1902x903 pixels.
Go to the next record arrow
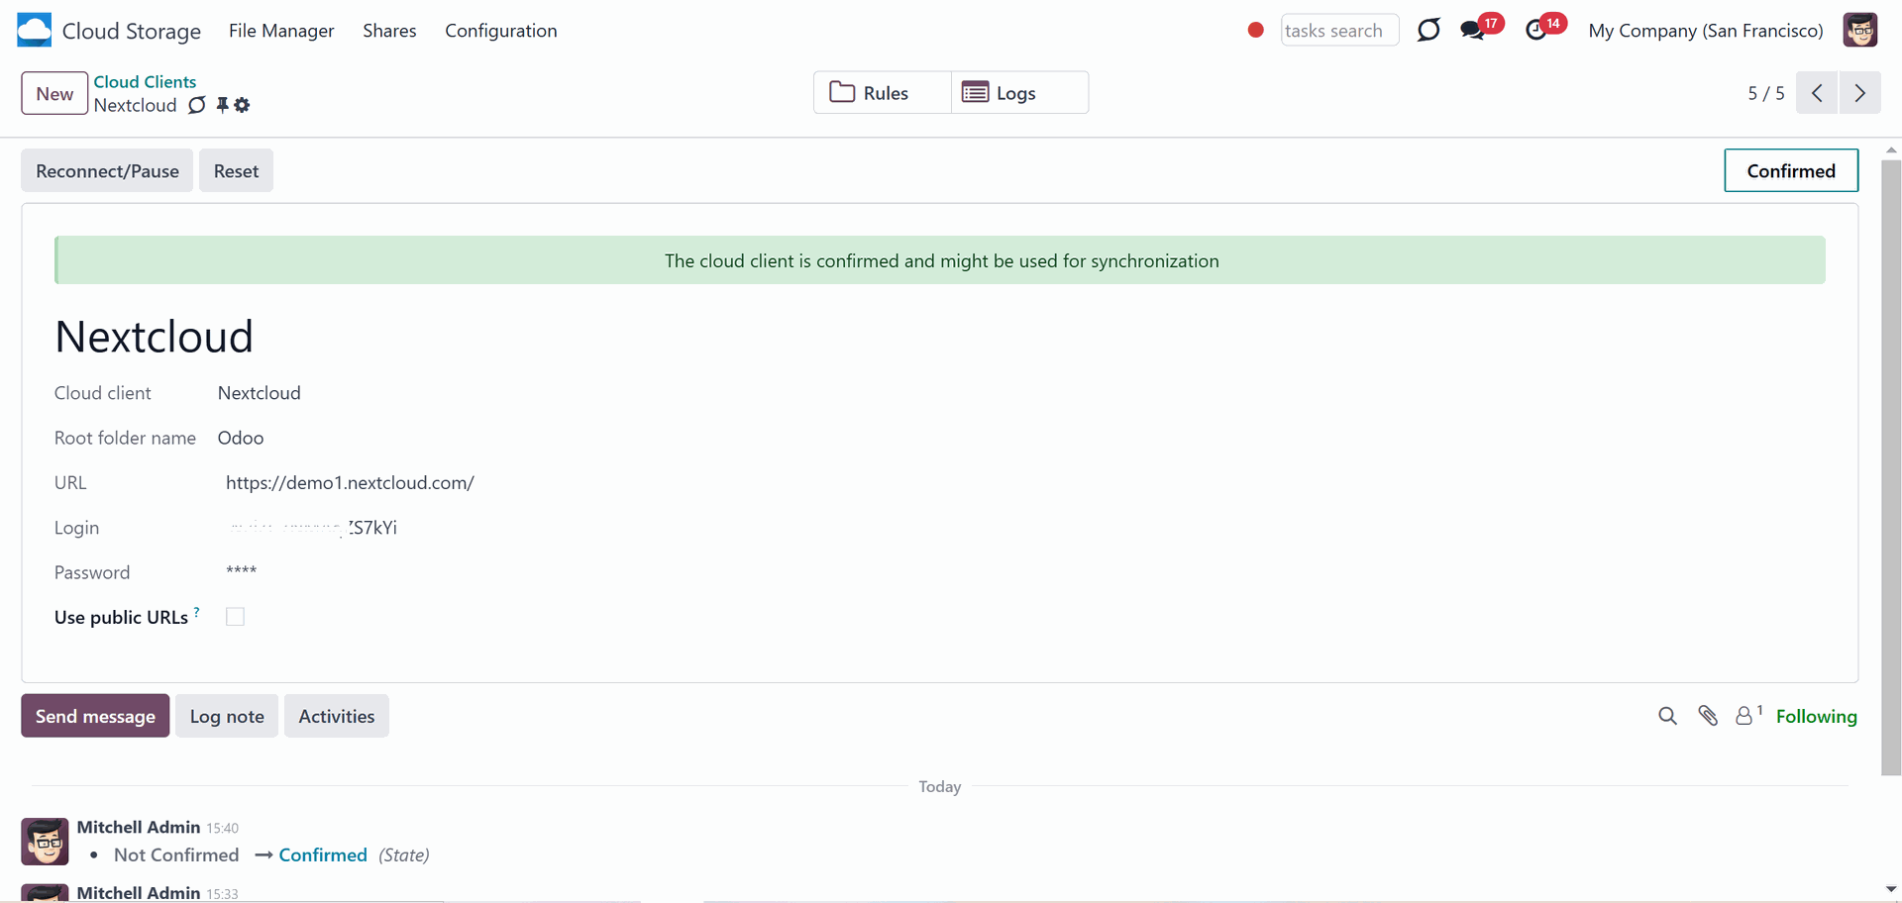(1859, 93)
